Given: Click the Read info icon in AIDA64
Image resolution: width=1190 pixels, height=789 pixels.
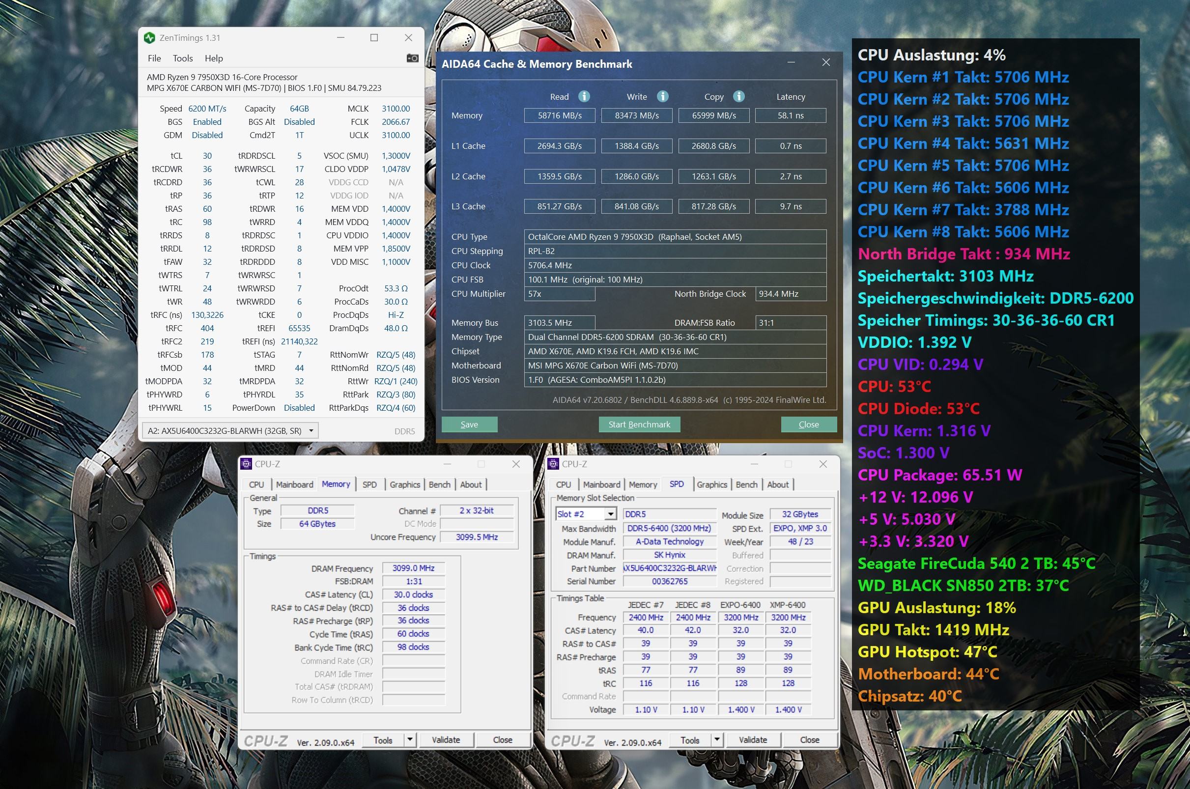Looking at the screenshot, I should click(x=584, y=96).
